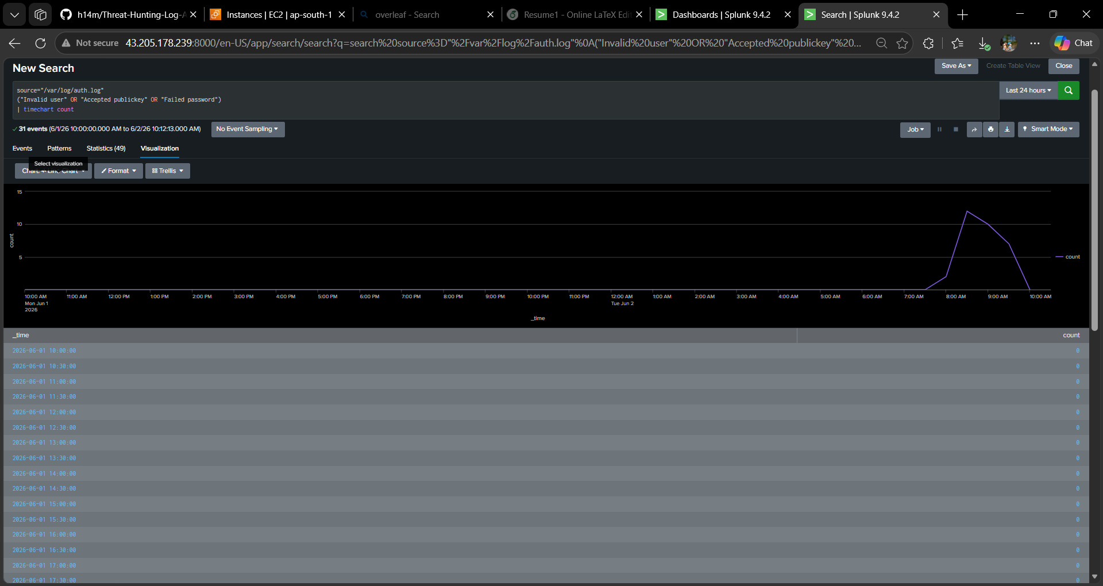Go back to the previous page
The width and height of the screenshot is (1103, 586).
tap(15, 43)
